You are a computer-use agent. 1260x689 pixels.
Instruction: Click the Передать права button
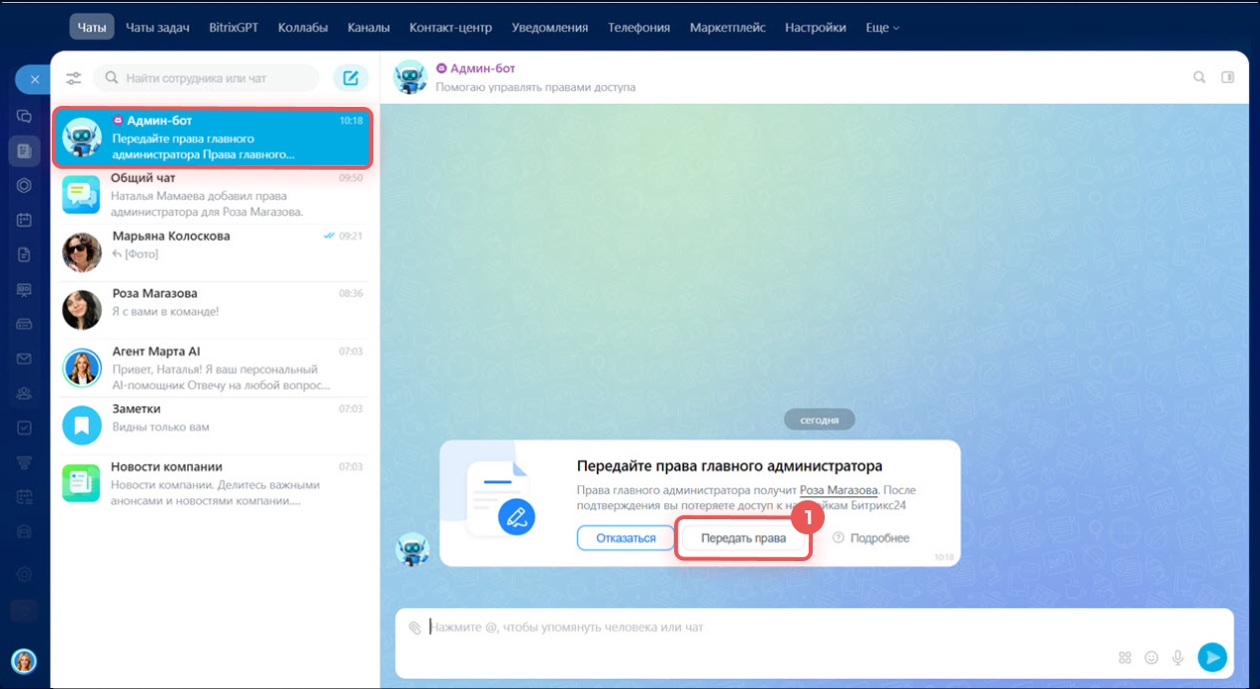pyautogui.click(x=743, y=538)
